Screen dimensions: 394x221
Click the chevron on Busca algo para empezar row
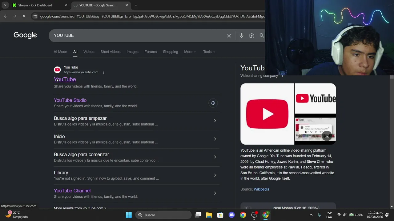pyautogui.click(x=215, y=121)
